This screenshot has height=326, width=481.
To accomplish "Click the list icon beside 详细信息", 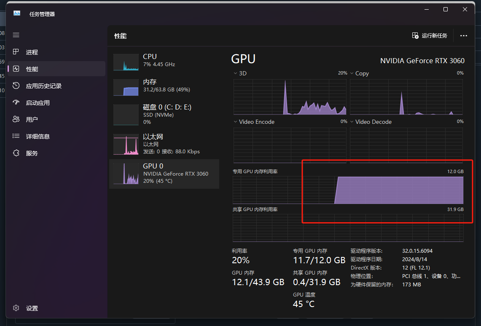I will (x=16, y=136).
